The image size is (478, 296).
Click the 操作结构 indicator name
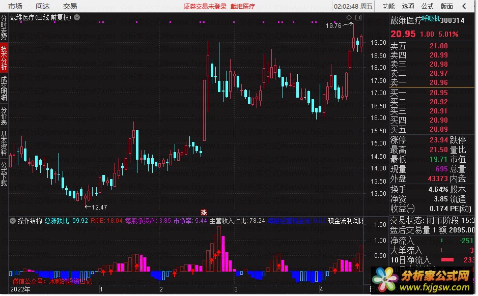(30, 221)
